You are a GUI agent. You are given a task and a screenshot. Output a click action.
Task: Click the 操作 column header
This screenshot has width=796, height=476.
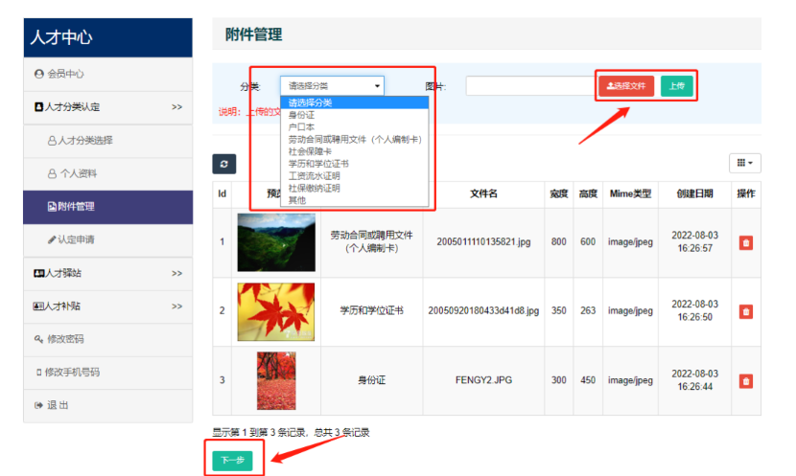[746, 194]
